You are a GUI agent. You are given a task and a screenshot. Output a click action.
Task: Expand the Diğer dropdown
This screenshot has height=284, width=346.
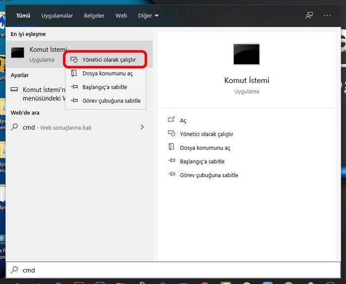point(148,16)
